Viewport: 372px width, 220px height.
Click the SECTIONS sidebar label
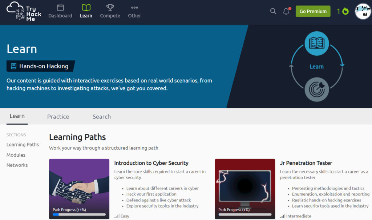pos(16,135)
